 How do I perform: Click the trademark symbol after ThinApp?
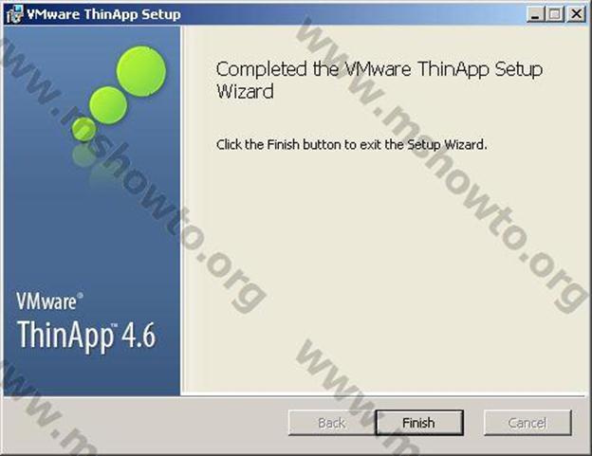[x=114, y=325]
